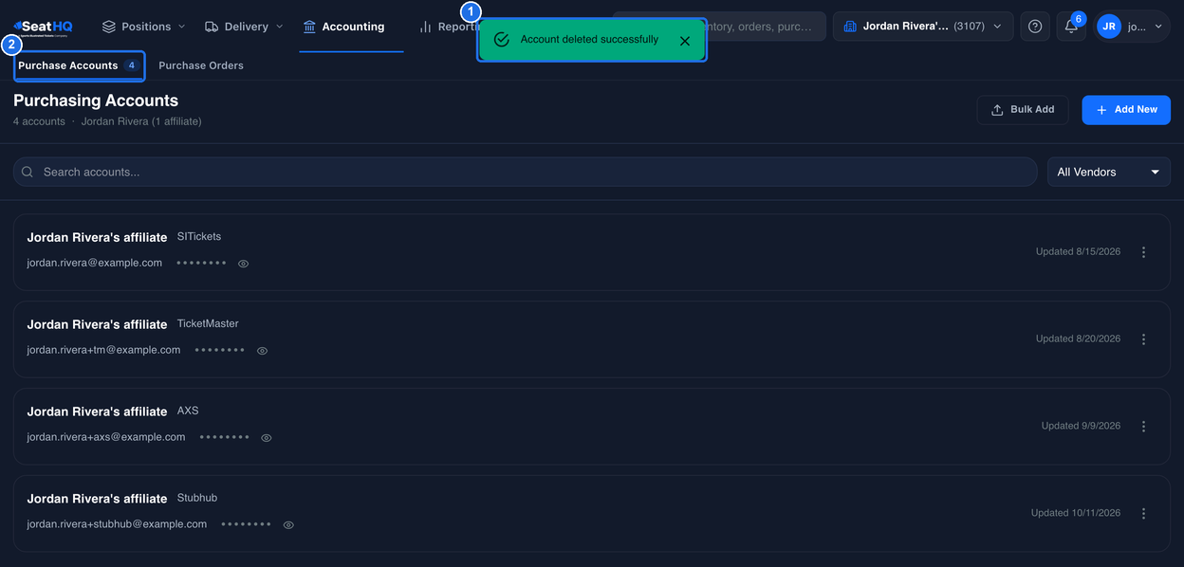Expand the Positions chevron arrow

click(182, 27)
